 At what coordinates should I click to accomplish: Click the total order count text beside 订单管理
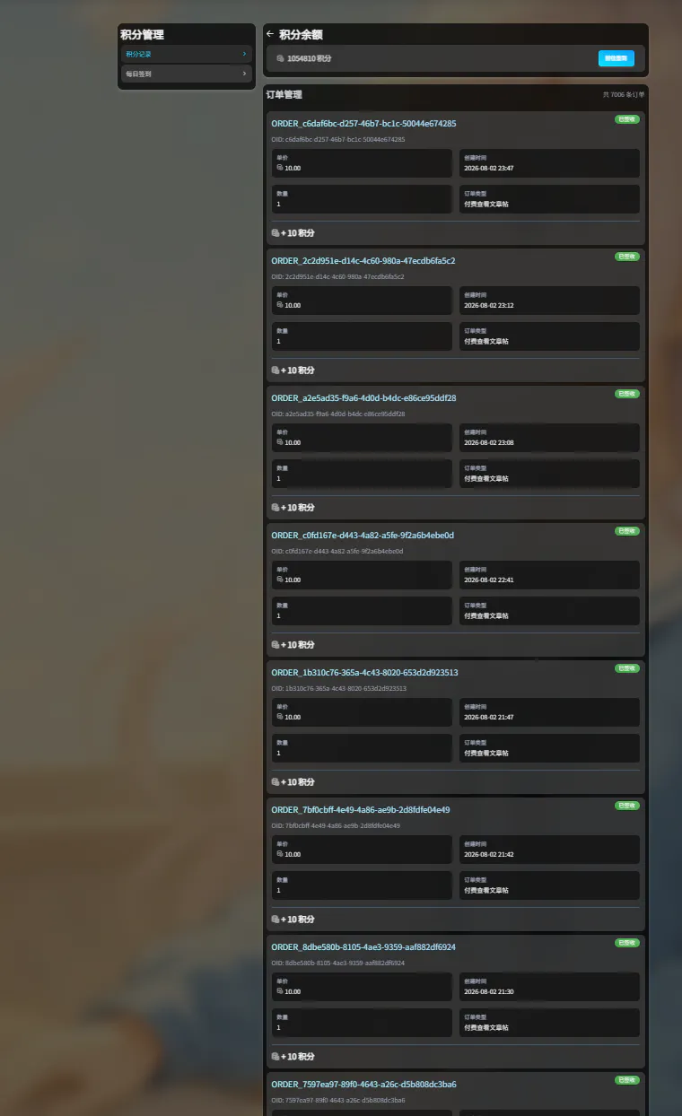(624, 94)
